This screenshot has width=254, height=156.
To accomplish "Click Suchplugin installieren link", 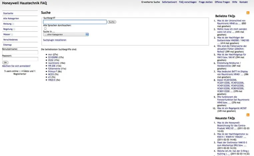I will point(55,40).
